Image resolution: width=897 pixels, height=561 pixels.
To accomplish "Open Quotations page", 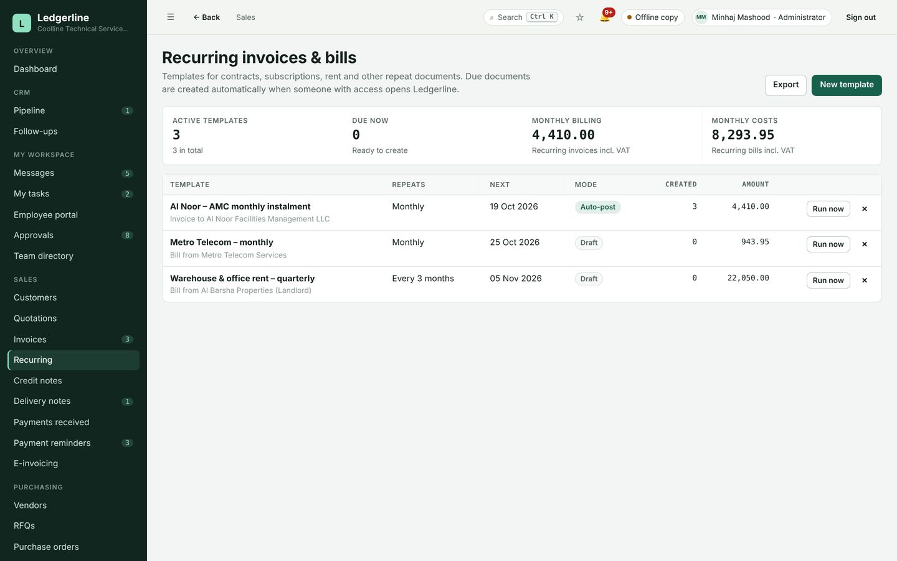I will (74, 319).
